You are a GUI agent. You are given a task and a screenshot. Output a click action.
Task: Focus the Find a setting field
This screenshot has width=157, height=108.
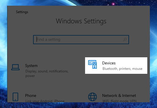coord(81,40)
